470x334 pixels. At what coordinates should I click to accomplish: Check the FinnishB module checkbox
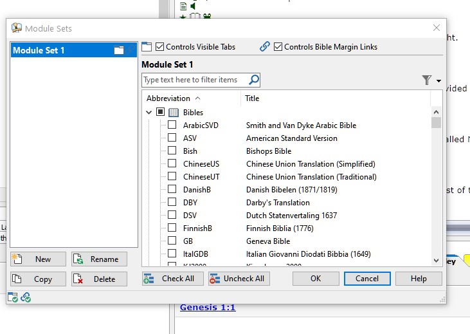(x=172, y=228)
